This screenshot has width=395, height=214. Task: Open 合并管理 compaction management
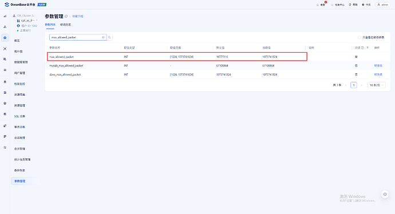coord(19,149)
